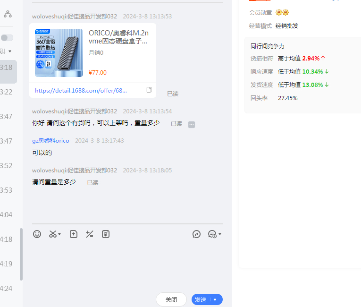Click the ORICO product thumbnail image
Viewport: 361px width, 307px height.
[59, 53]
